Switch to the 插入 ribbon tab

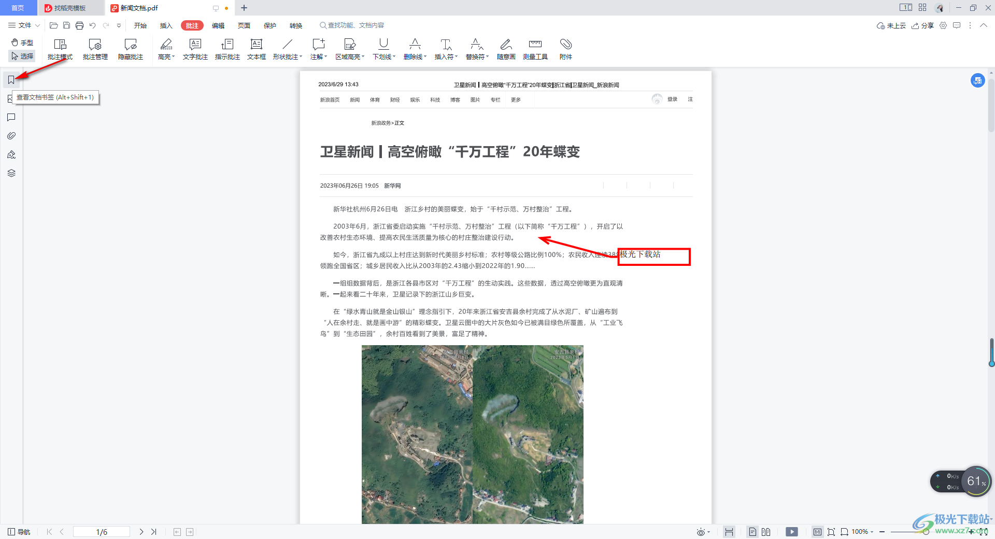[166, 25]
